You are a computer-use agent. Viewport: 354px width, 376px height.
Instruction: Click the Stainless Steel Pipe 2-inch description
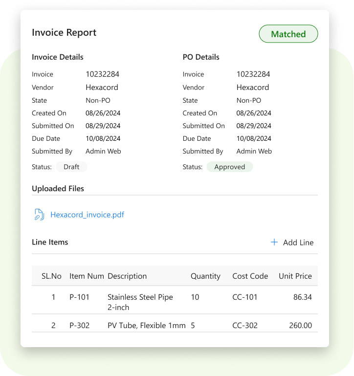pos(140,302)
